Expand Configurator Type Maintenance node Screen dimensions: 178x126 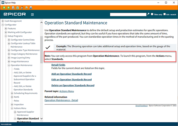9,50
